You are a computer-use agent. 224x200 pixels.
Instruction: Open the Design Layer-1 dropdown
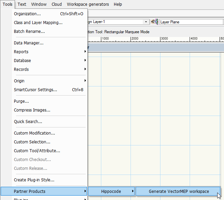pyautogui.click(x=146, y=22)
